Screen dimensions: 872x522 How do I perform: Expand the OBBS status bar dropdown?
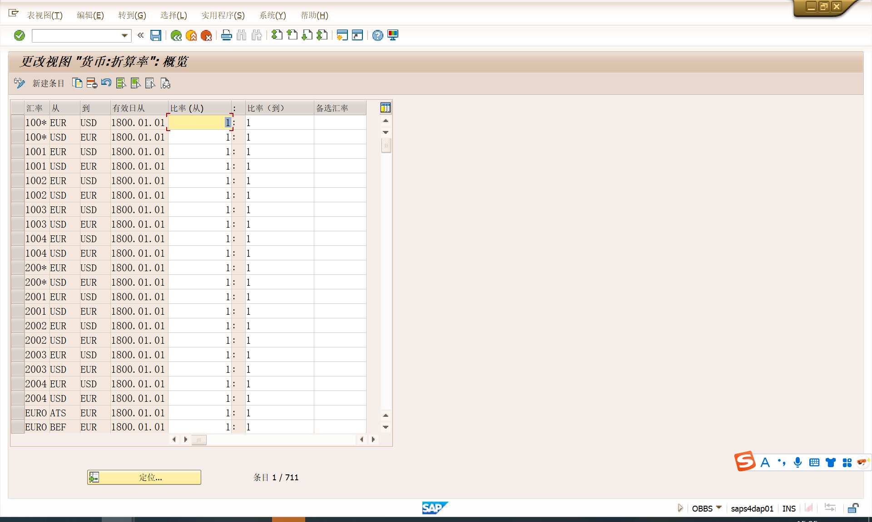719,508
